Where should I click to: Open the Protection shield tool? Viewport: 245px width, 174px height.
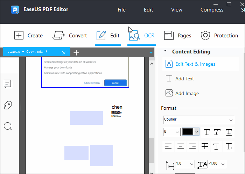click(219, 36)
